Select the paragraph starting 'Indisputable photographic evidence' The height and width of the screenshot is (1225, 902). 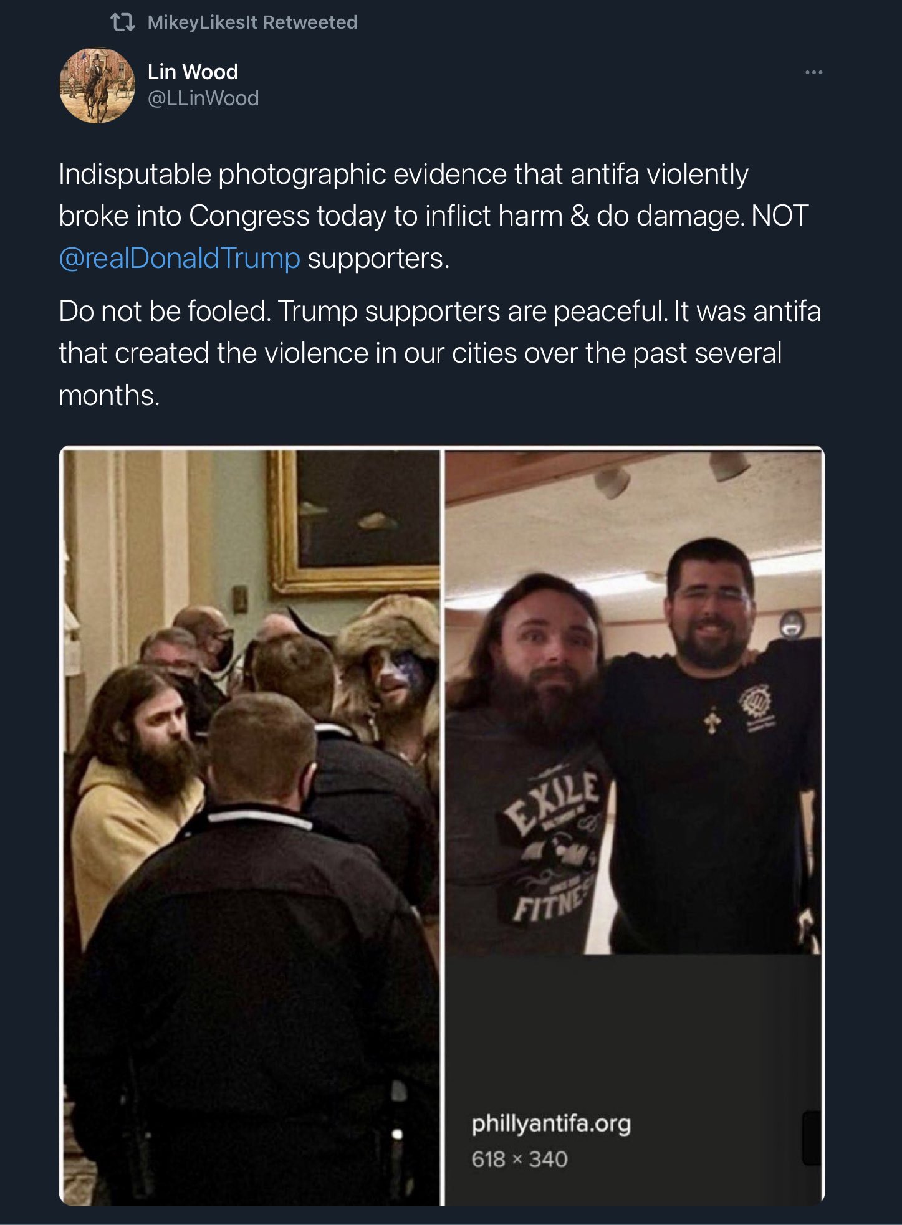(x=434, y=216)
